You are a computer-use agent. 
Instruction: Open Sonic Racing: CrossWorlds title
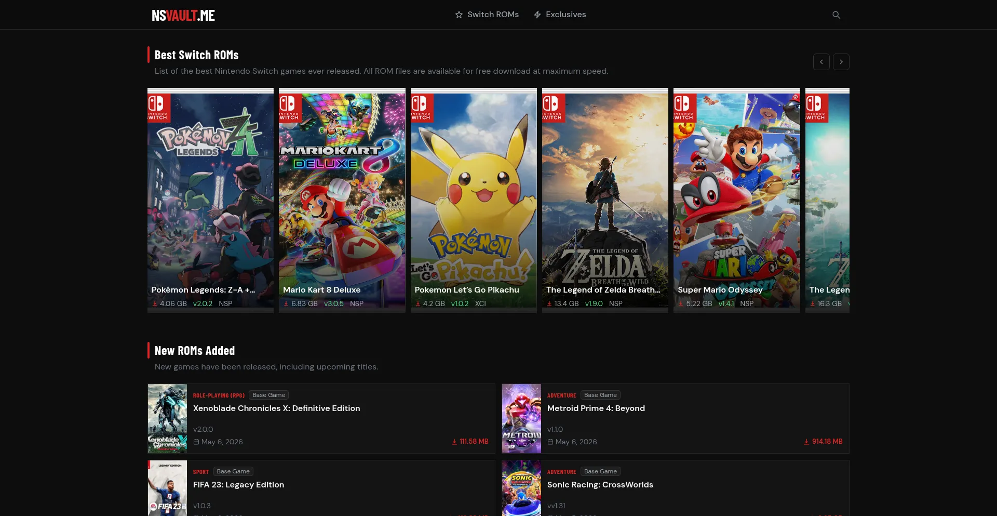point(600,485)
